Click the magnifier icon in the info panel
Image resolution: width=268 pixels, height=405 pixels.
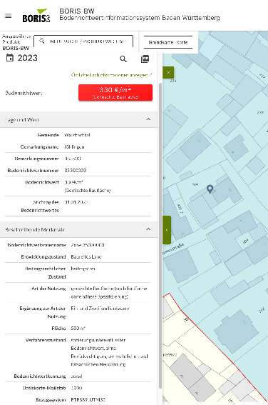(123, 59)
